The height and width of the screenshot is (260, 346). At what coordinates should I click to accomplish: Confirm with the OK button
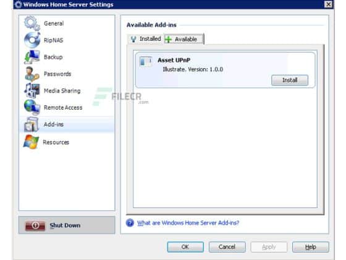click(185, 247)
